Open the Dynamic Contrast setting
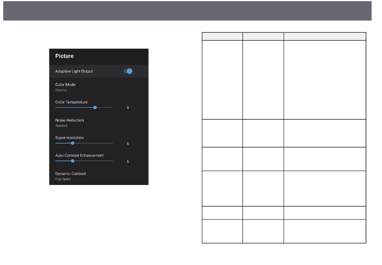Image resolution: width=382 pixels, height=265 pixels. tap(70, 173)
